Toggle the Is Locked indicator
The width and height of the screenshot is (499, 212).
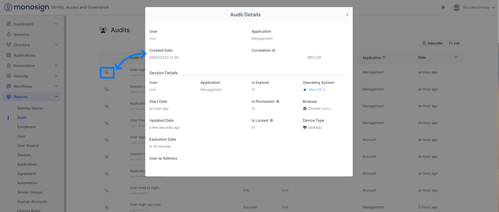pos(253,127)
